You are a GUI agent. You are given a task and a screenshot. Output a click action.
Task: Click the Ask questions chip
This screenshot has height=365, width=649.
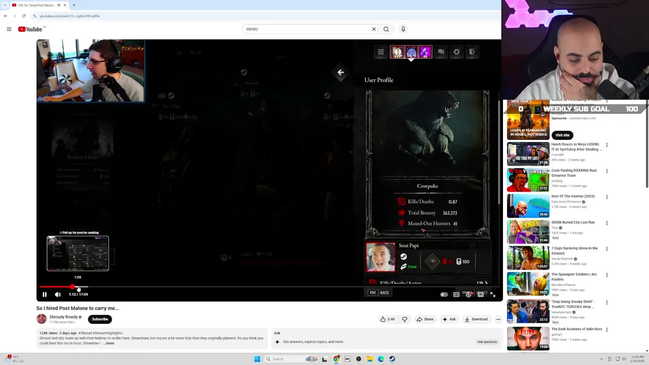[x=487, y=342]
